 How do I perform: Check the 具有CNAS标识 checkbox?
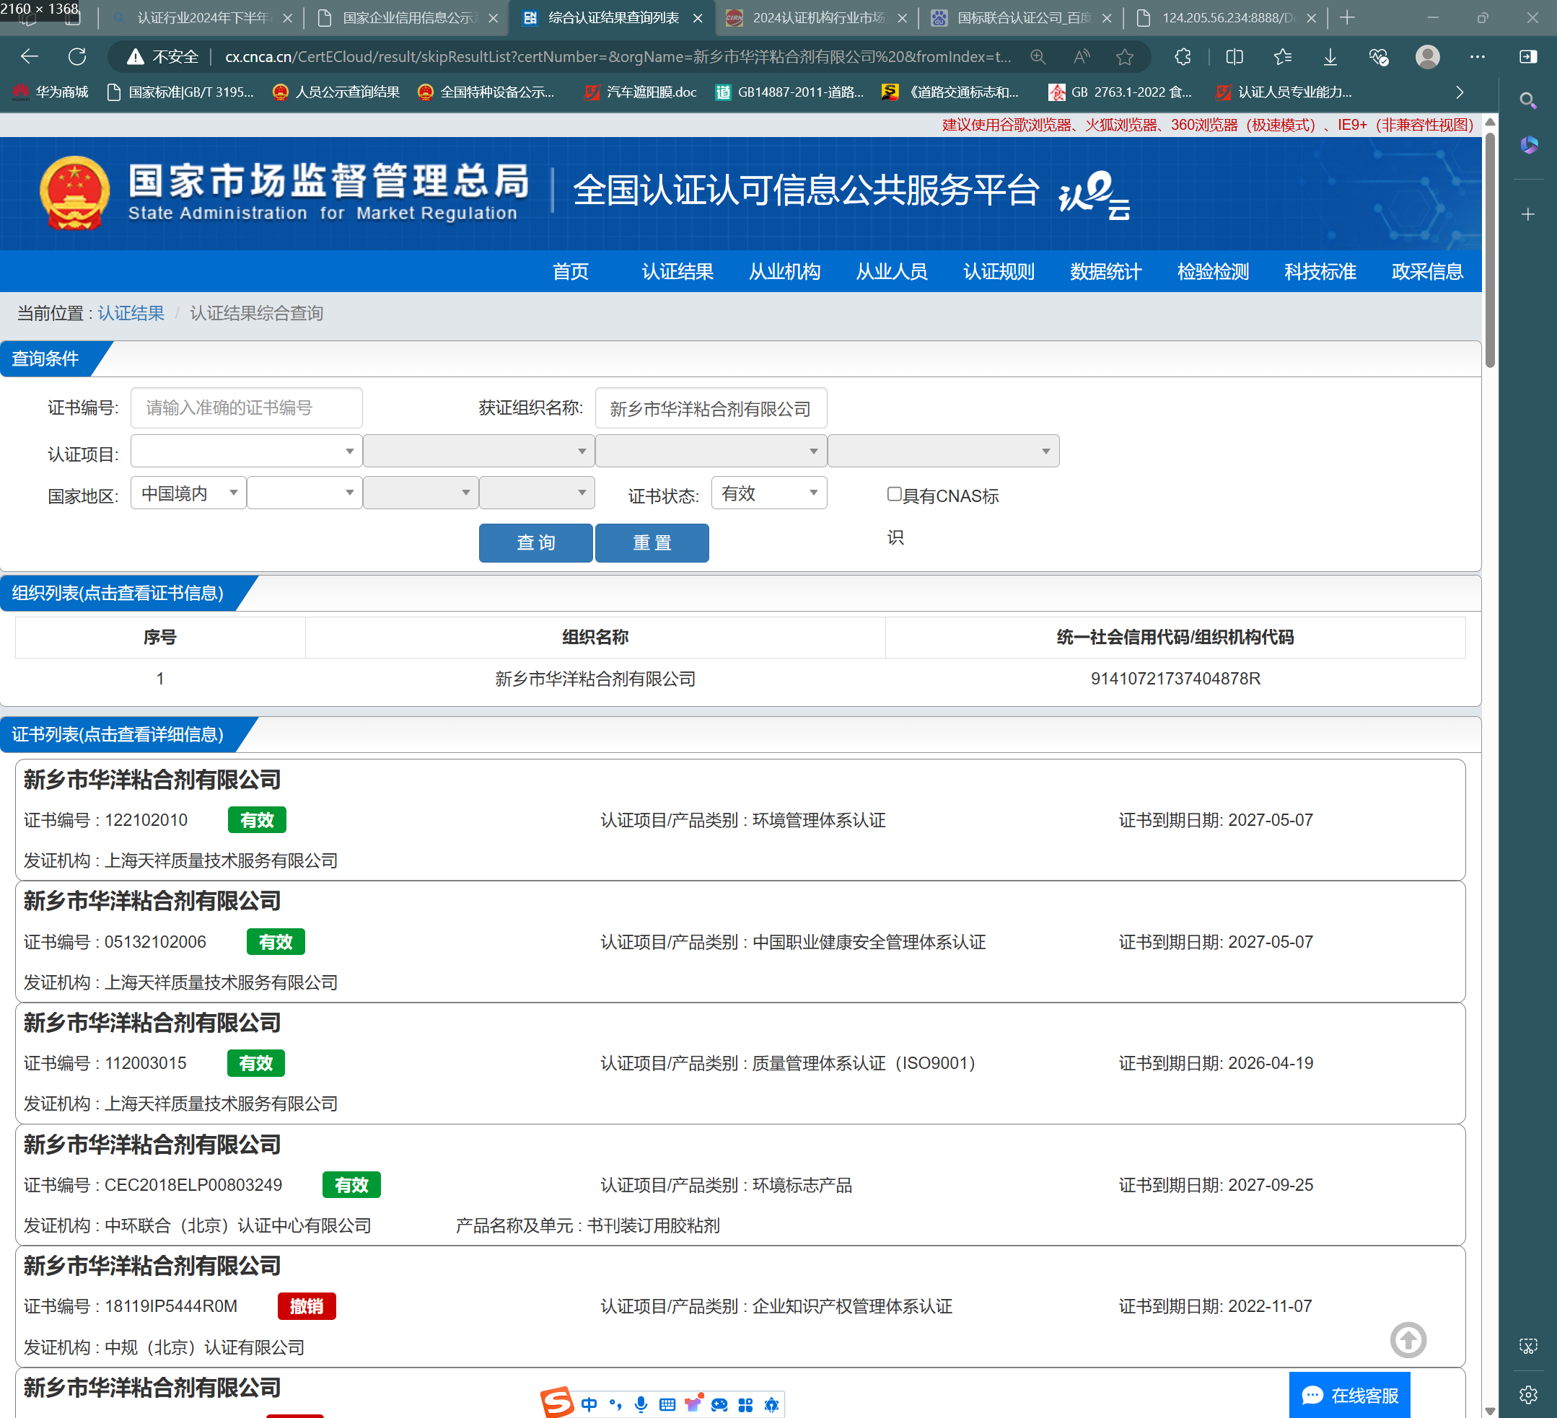[895, 494]
